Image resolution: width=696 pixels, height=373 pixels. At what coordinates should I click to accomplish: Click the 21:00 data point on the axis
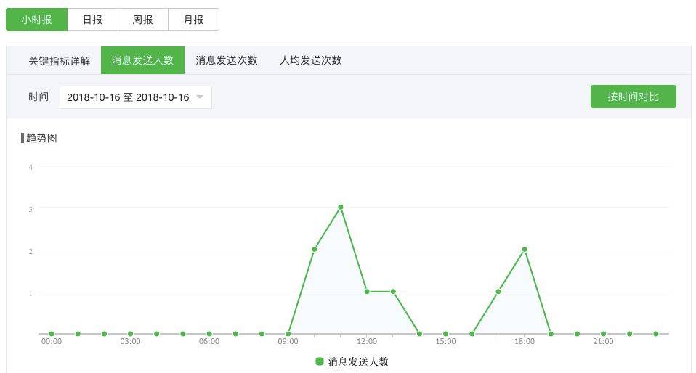603,334
